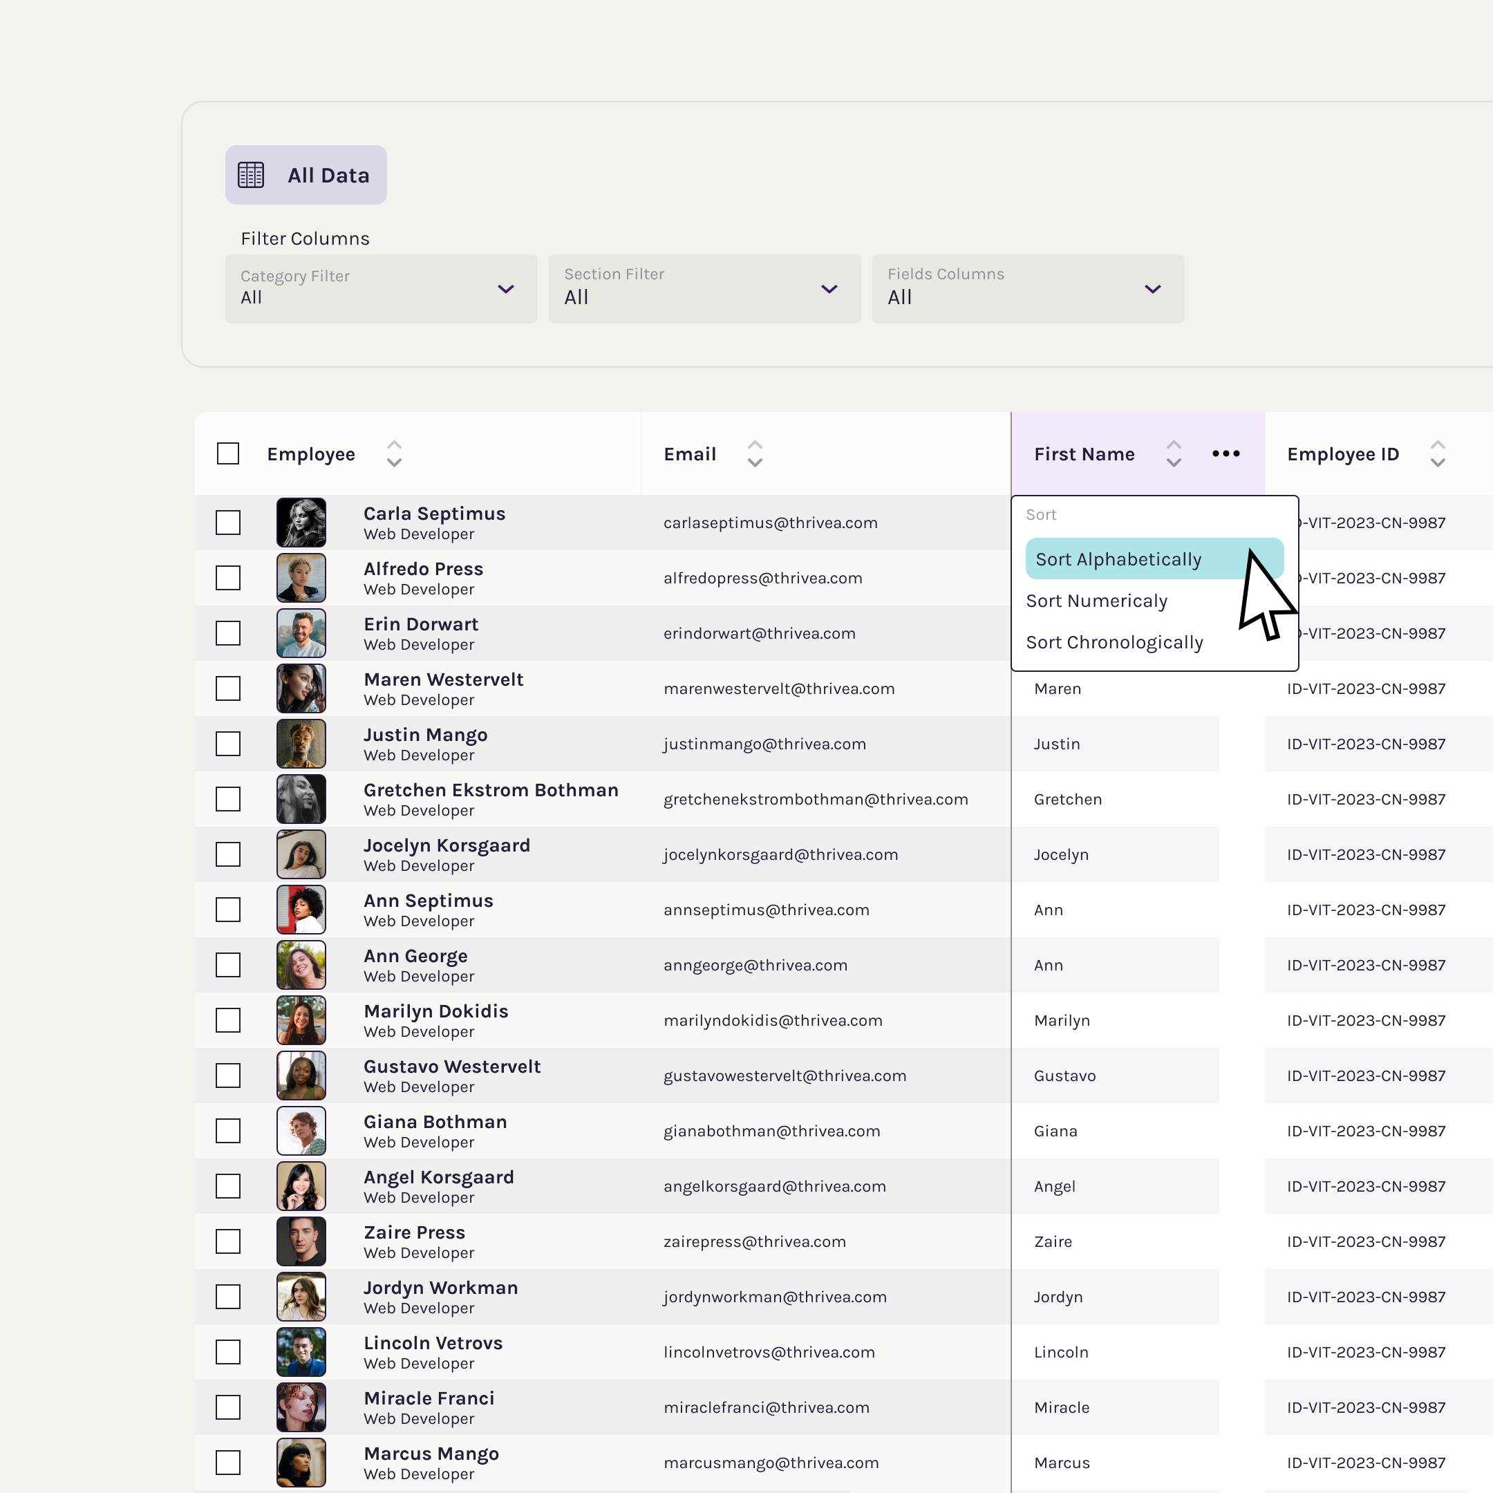Click sort arrows beside Email column header
Screen dimensions: 1493x1493
point(755,453)
